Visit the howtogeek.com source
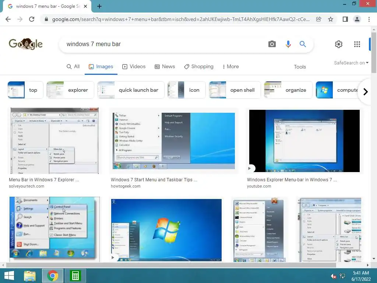This screenshot has width=377, height=283. tap(126, 186)
